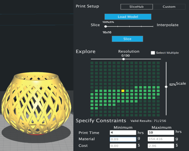The height and width of the screenshot is (151, 189).
Task: Click the Print Time minimum field
Action: [x=123, y=132]
